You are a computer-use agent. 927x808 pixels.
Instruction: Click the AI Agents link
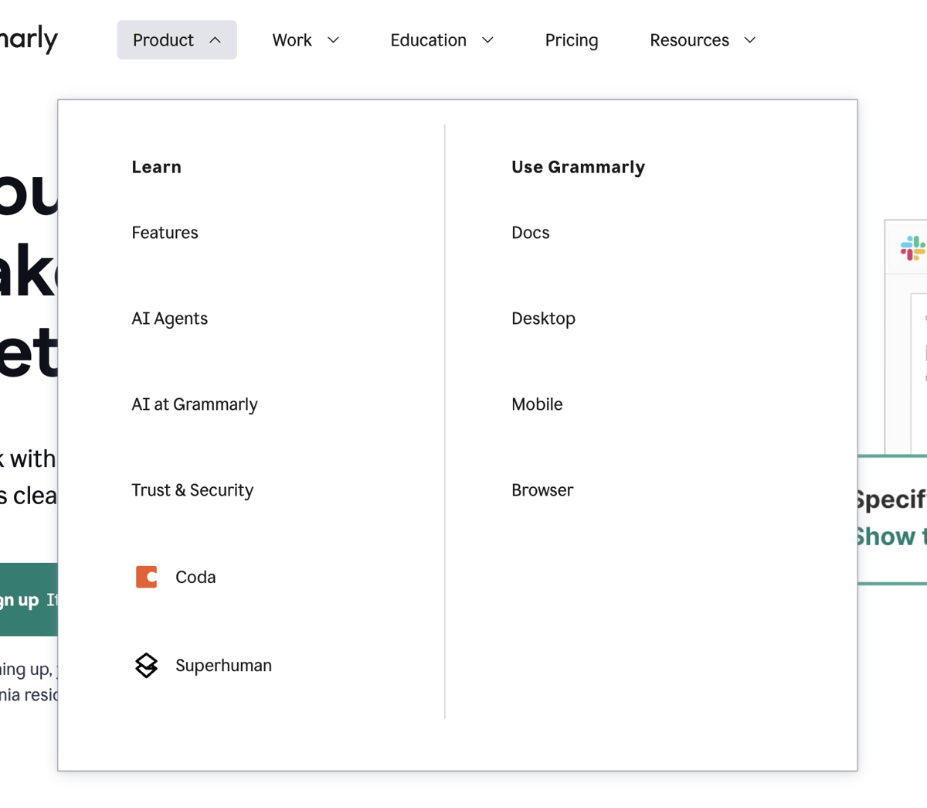(x=169, y=318)
